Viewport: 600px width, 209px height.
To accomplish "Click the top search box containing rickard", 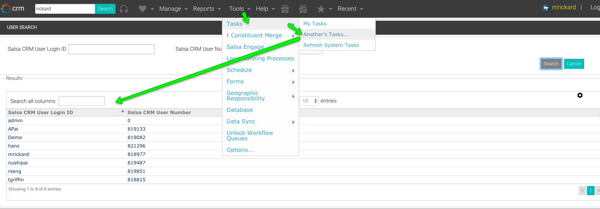I will (65, 9).
